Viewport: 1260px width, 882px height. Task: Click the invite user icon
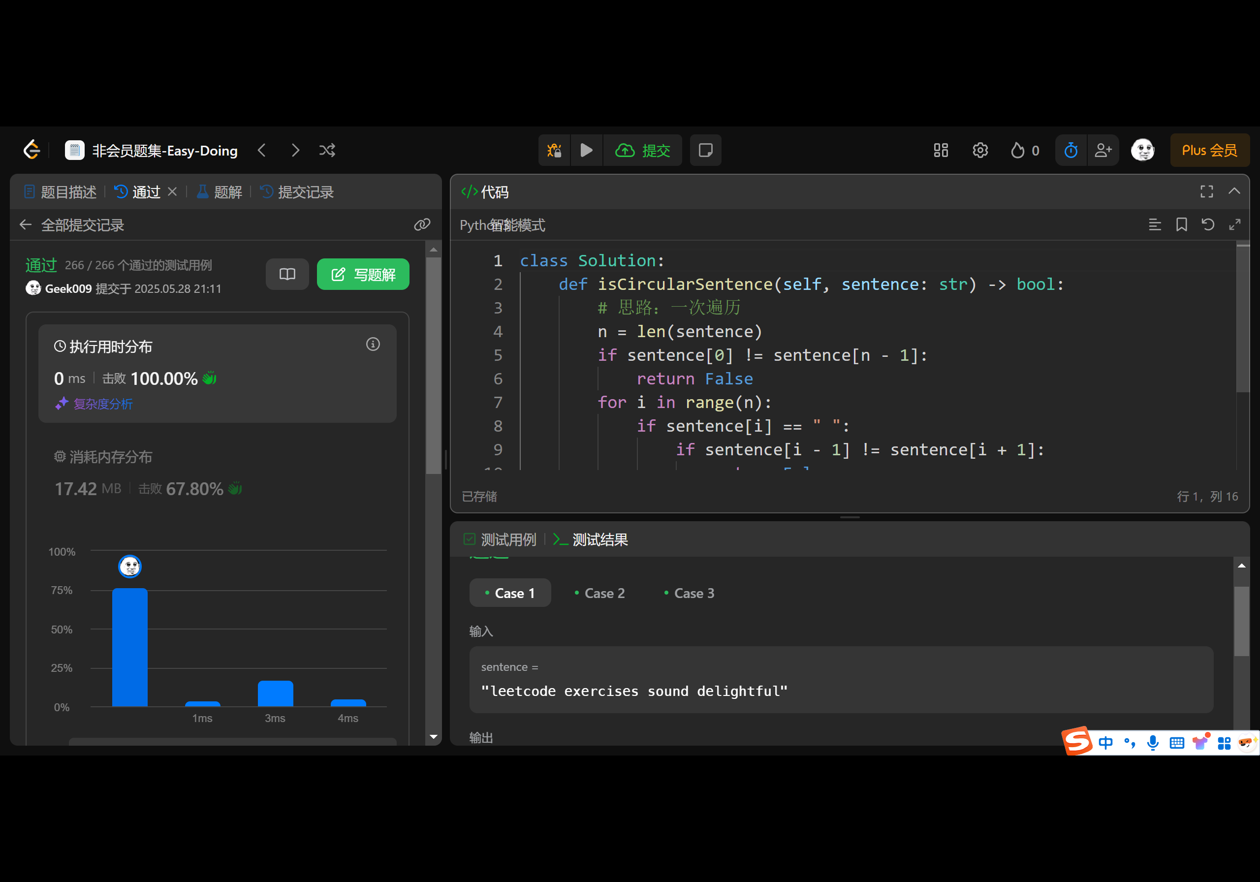coord(1102,151)
